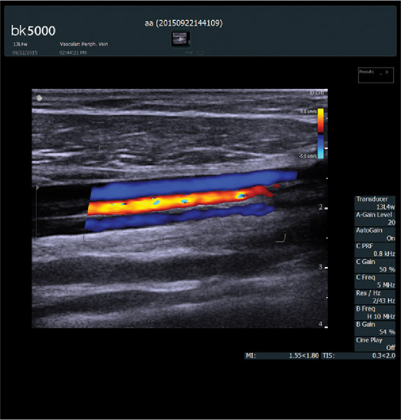Viewport: 401px width, 420px height.
Task: Change the B Freq H 10 MHz setting
Action: coord(375,312)
